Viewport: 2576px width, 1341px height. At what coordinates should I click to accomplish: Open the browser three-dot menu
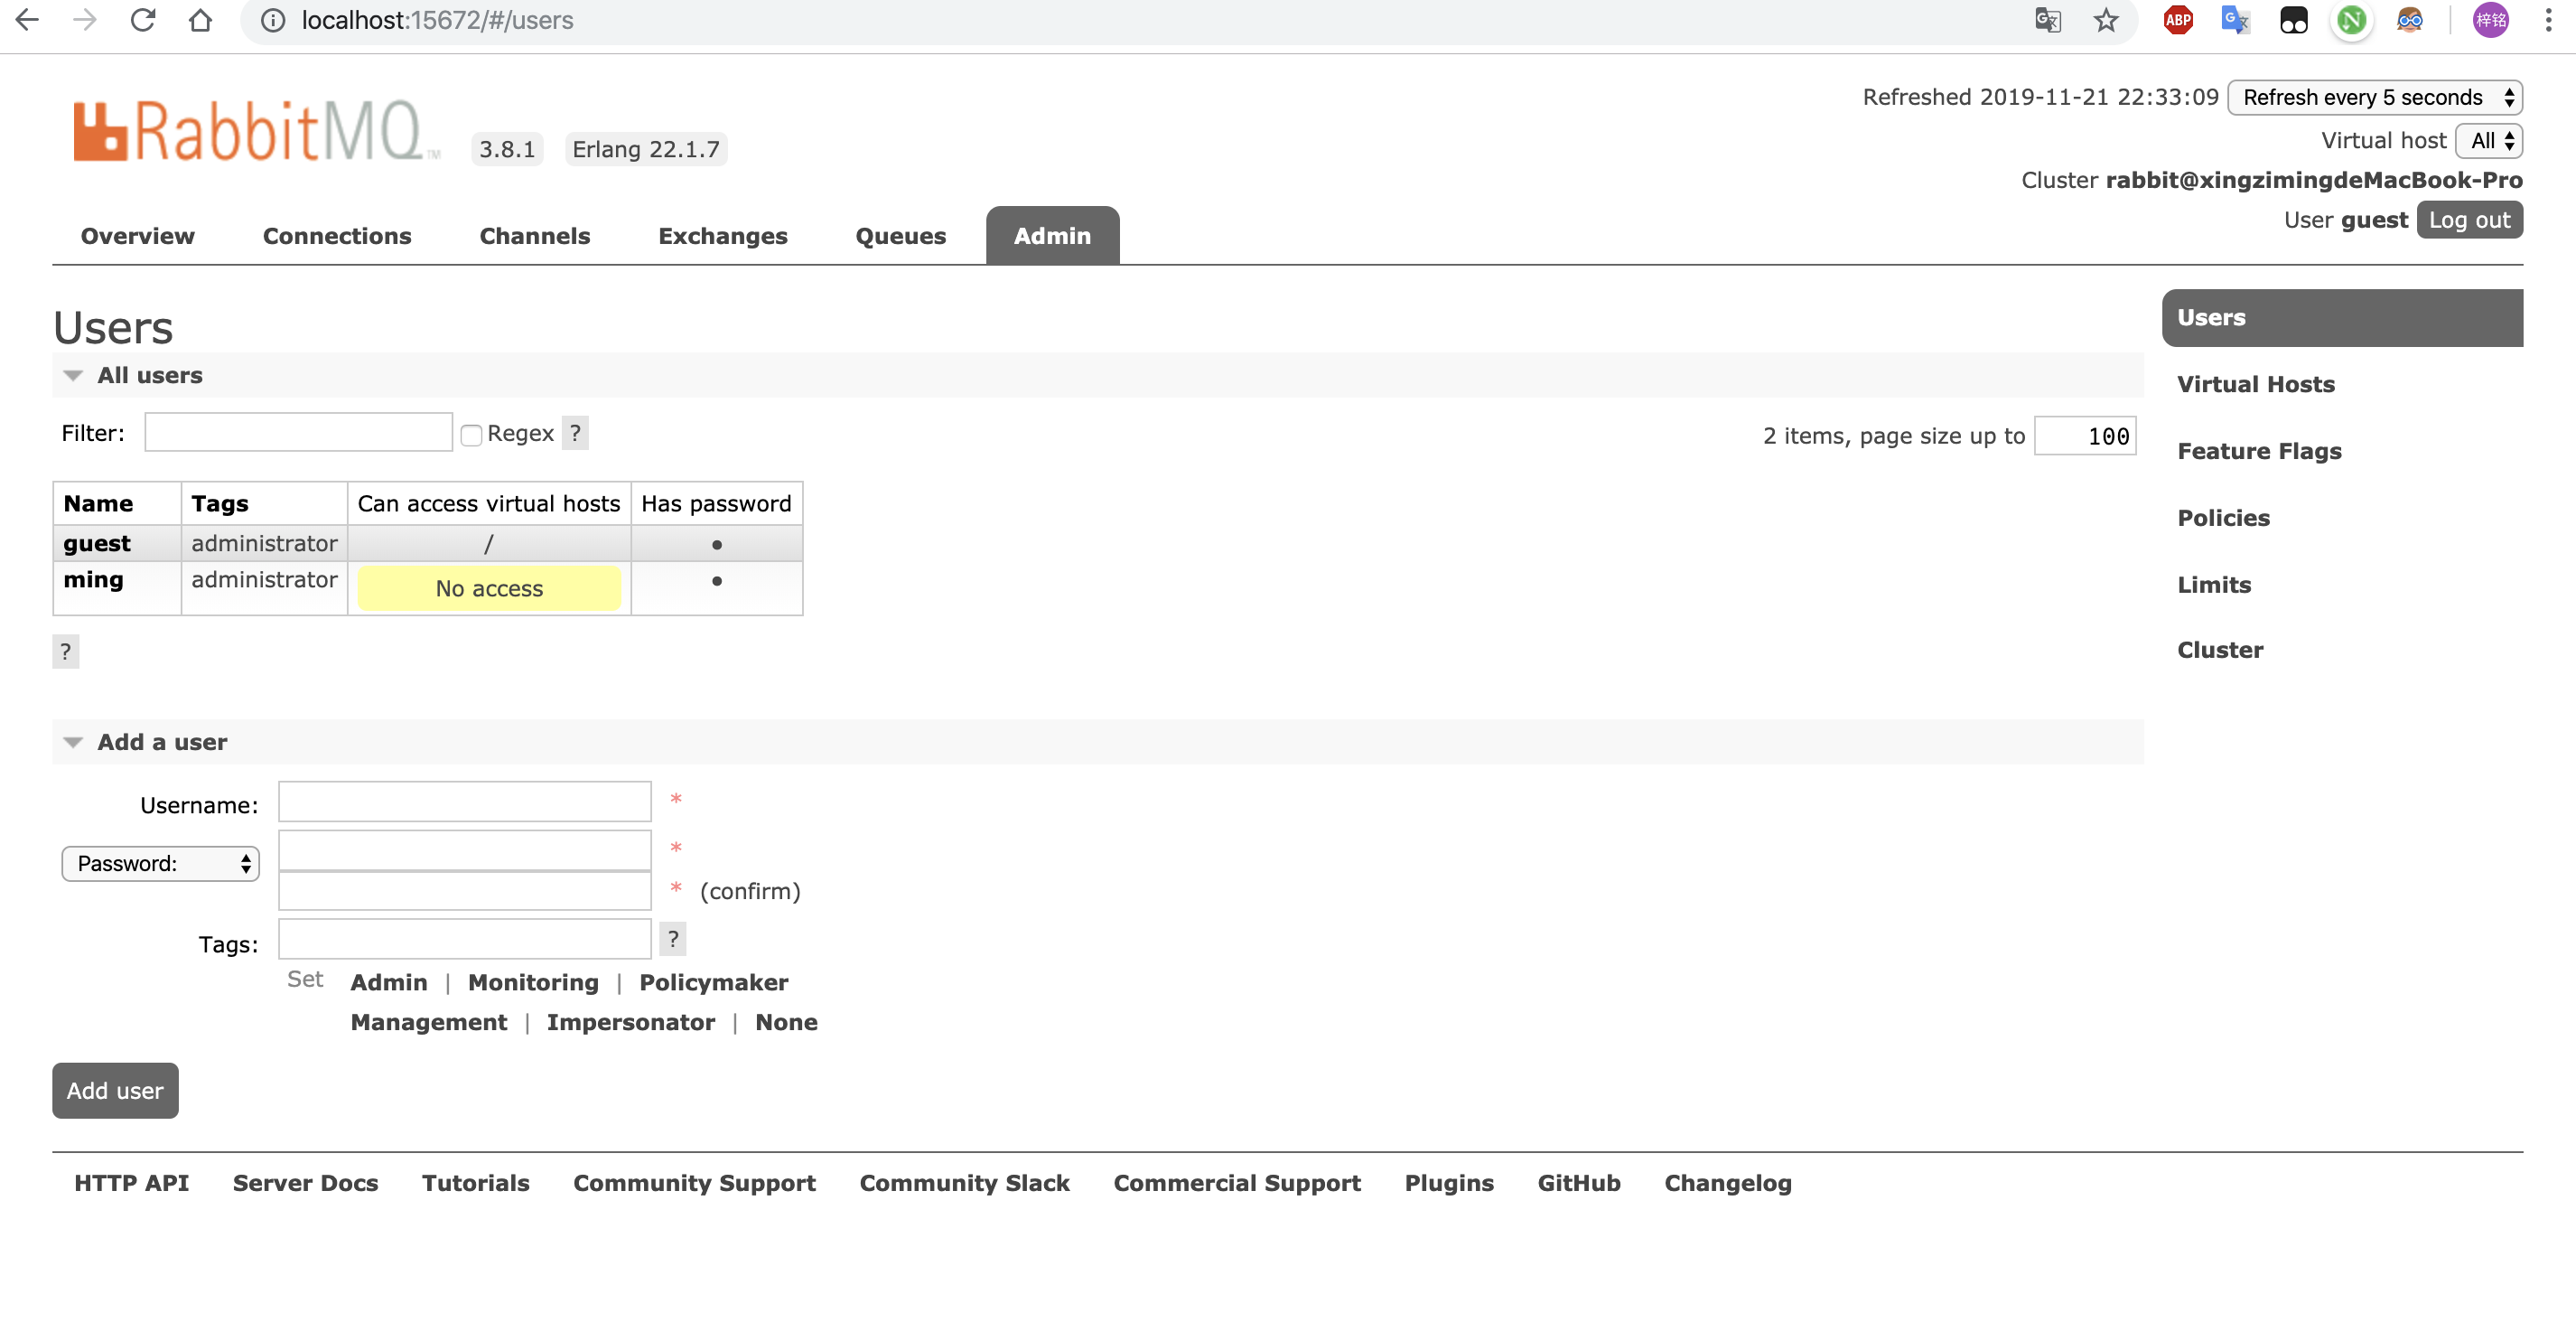click(2548, 20)
